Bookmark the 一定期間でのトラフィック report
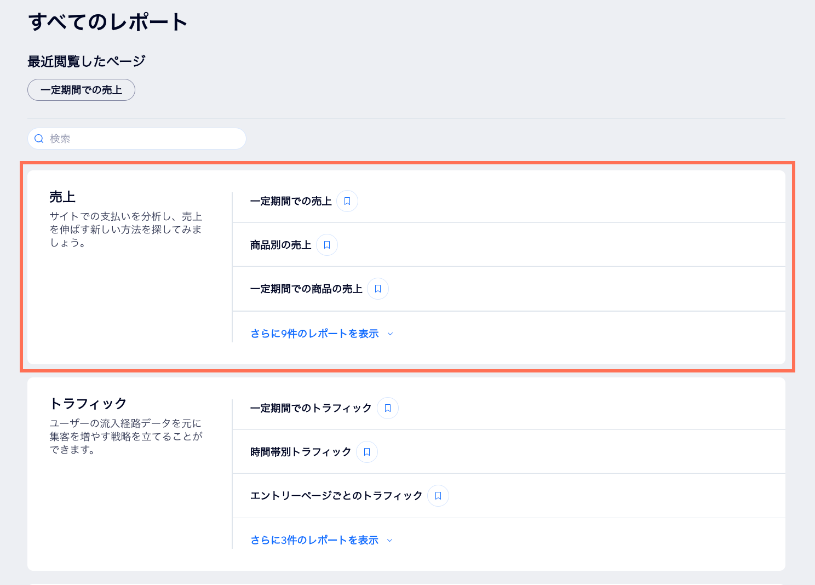Image resolution: width=815 pixels, height=585 pixels. coord(387,408)
